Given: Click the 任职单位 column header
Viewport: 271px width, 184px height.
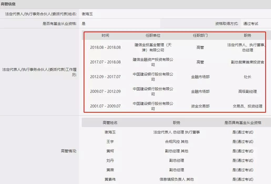Looking at the screenshot, I should click(x=153, y=35).
